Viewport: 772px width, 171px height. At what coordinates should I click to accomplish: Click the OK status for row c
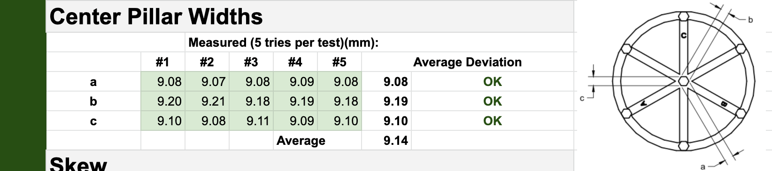click(493, 121)
